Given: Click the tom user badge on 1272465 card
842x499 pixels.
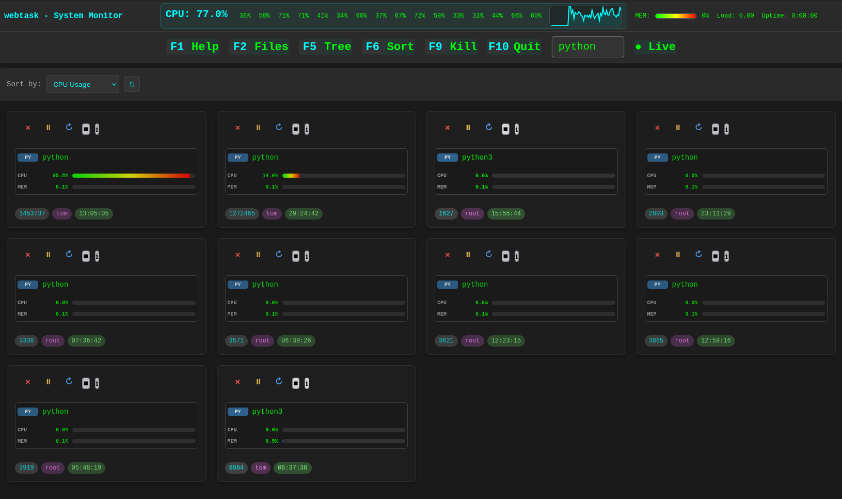Looking at the screenshot, I should tap(272, 214).
